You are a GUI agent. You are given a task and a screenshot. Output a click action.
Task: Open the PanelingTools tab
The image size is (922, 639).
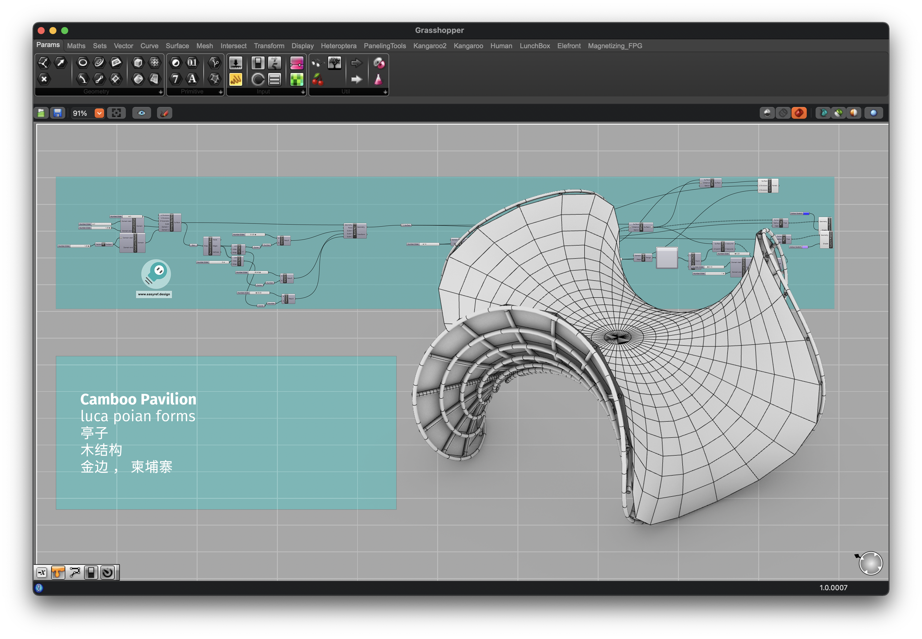point(385,46)
